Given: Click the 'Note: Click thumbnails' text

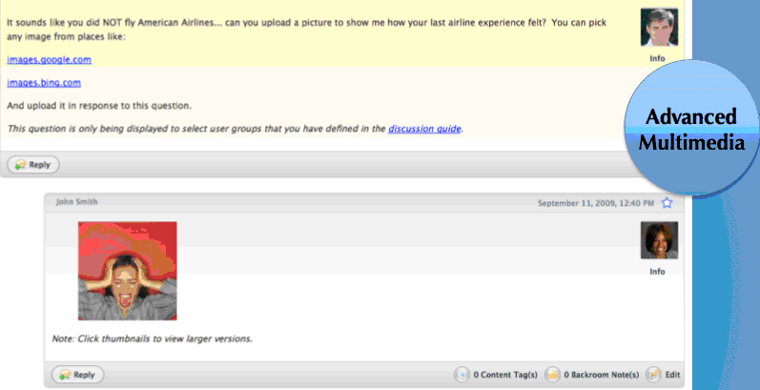Looking at the screenshot, I should (152, 339).
